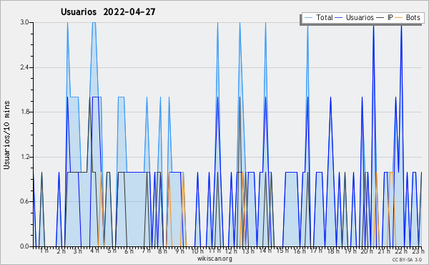Image resolution: width=429 pixels, height=265 pixels.
Task: Click the '12 h' x-axis label
Action: point(231,251)
